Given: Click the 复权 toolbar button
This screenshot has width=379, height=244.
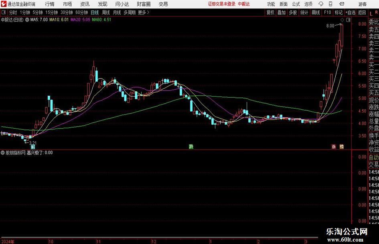Looking at the screenshot, I should tap(270, 12).
